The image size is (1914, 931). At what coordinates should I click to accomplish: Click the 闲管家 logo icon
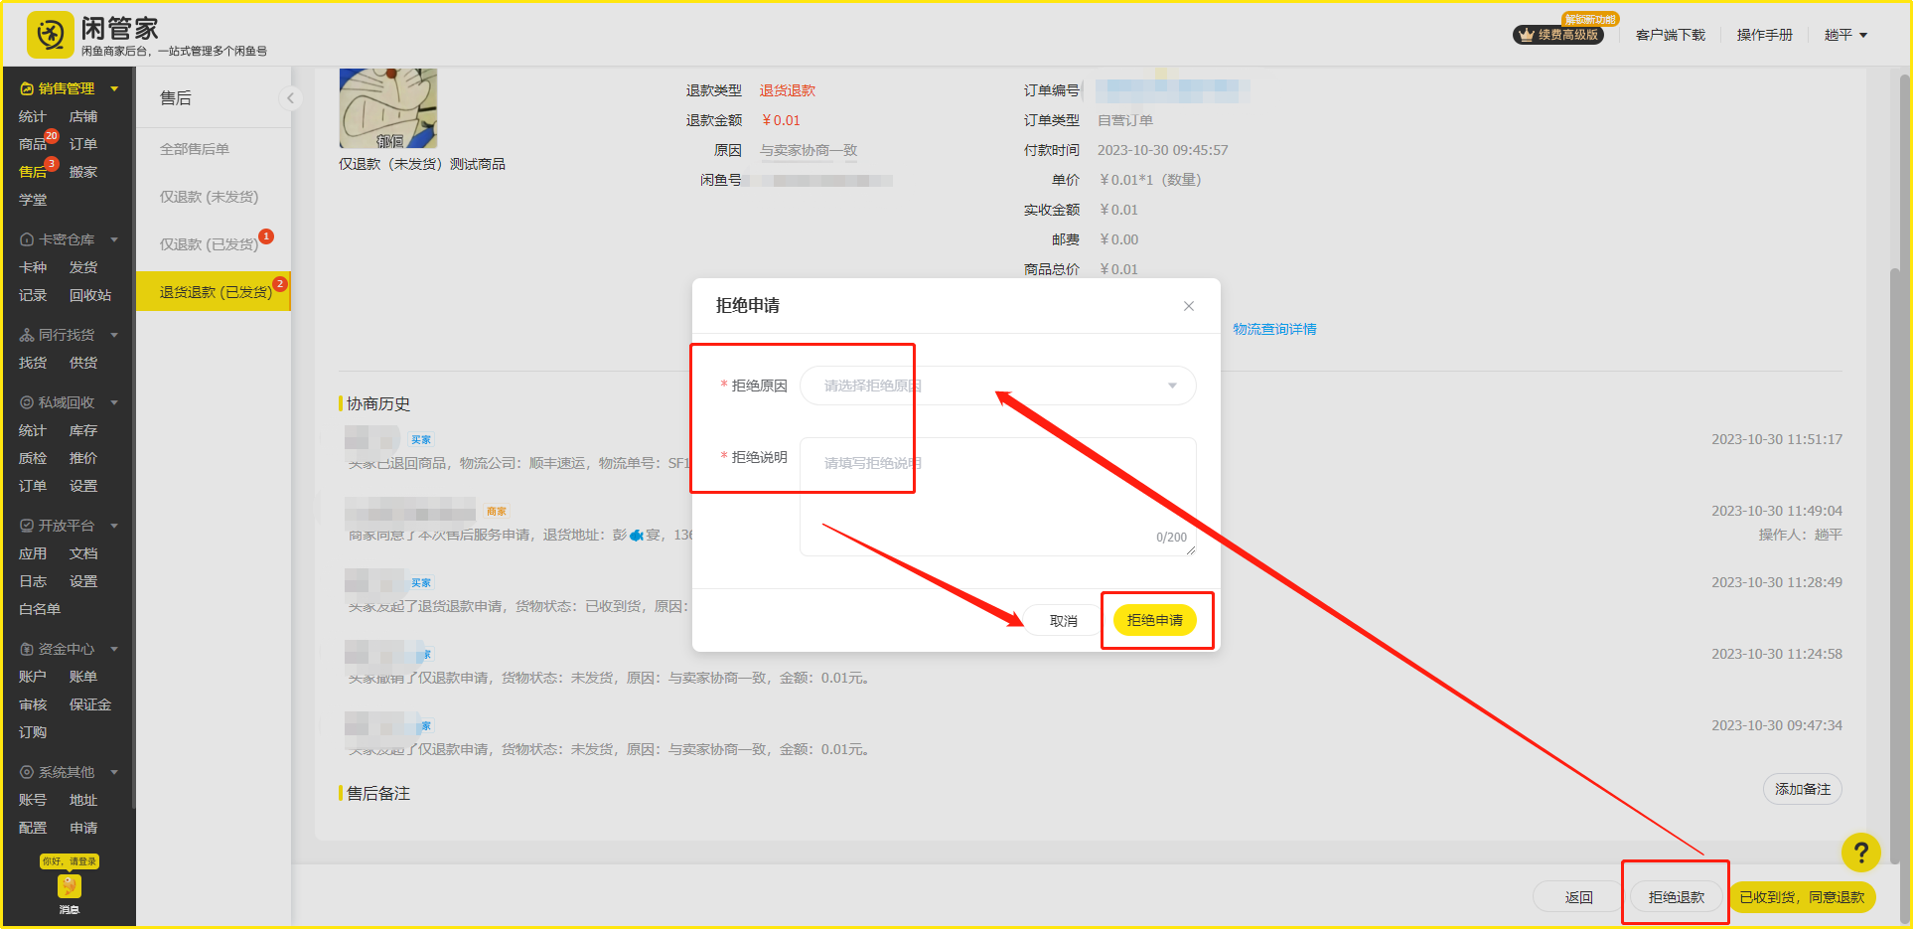[50, 36]
